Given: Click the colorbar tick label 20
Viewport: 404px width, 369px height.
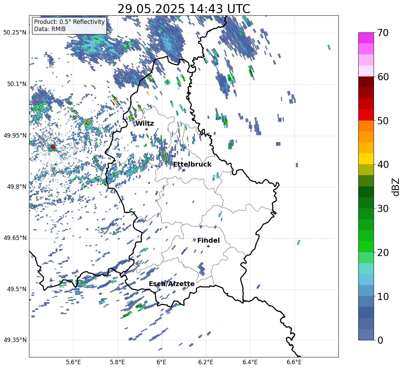Looking at the screenshot, I should click(x=383, y=253).
